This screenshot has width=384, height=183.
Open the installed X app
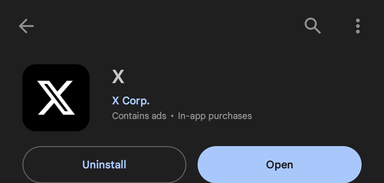pos(279,165)
